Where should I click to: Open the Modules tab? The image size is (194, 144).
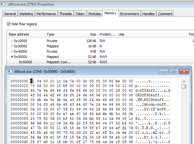point(94,14)
